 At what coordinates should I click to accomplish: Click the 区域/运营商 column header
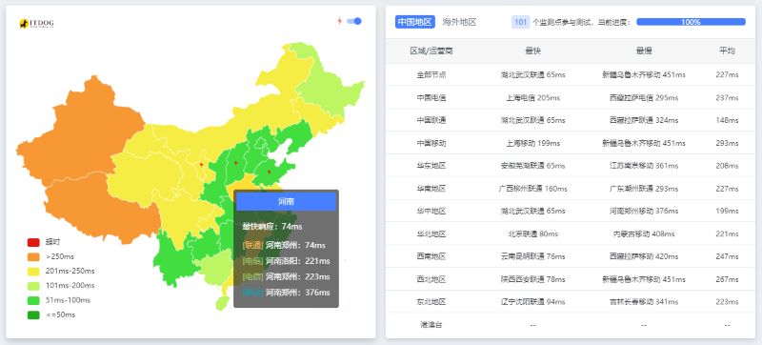(431, 51)
